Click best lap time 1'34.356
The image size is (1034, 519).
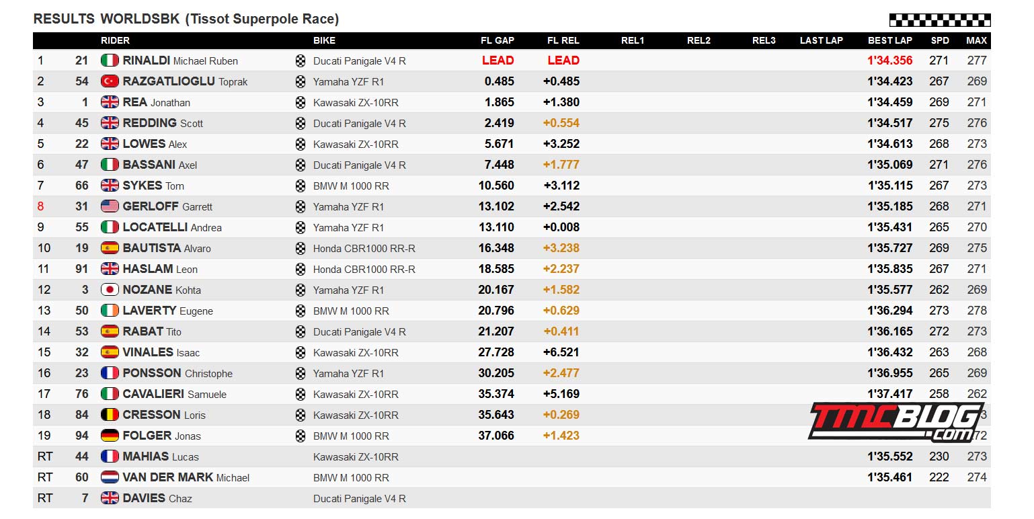(x=890, y=61)
